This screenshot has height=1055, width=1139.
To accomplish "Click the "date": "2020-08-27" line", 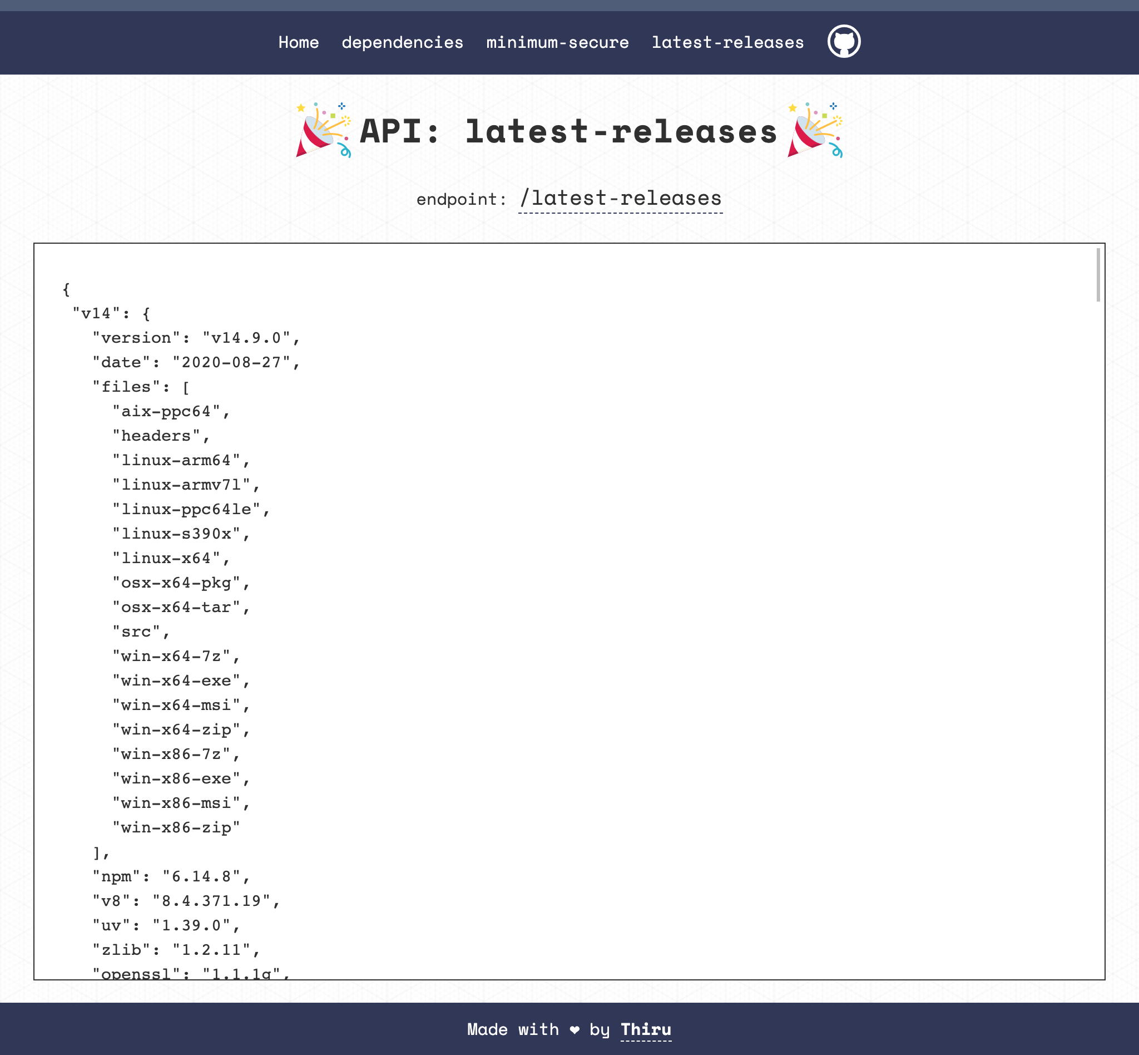I will click(x=196, y=362).
